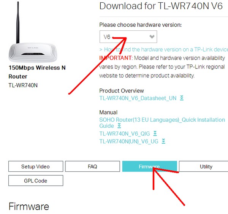The height and width of the screenshot is (214, 228).
Task: Select the Firmware tab
Action: pyautogui.click(x=150, y=166)
